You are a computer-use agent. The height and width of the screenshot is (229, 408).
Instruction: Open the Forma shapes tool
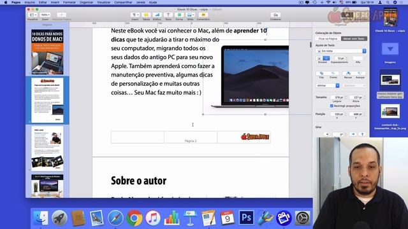(x=179, y=16)
